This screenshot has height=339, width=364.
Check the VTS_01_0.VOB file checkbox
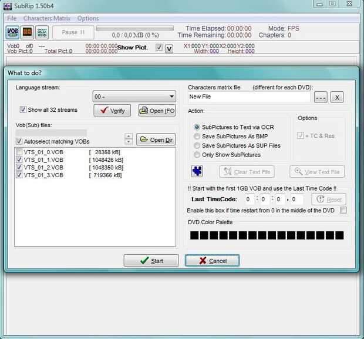(19, 152)
